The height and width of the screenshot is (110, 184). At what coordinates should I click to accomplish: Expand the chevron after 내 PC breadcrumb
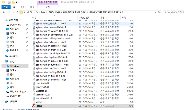(x=34, y=12)
